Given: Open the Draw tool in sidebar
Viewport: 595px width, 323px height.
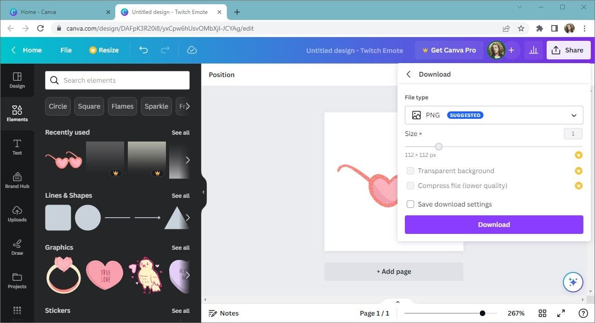Looking at the screenshot, I should click(x=17, y=247).
